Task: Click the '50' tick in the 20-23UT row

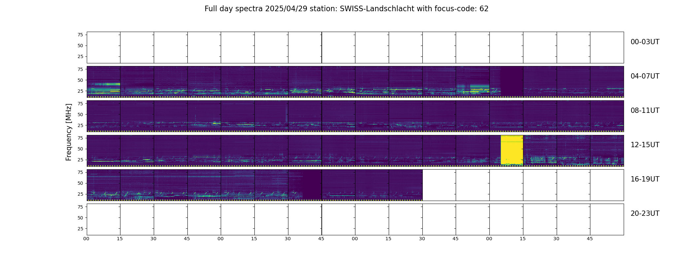Action: pos(80,217)
